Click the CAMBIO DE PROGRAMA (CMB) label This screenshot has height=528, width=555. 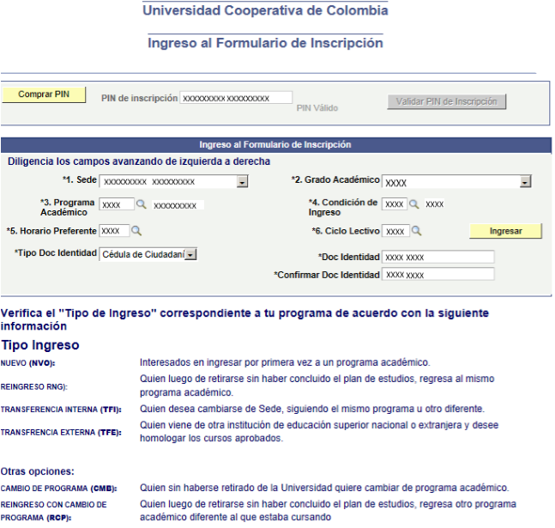[58, 489]
